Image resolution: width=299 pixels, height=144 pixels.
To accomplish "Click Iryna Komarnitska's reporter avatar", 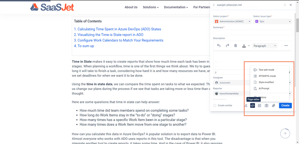I will (216, 94).
